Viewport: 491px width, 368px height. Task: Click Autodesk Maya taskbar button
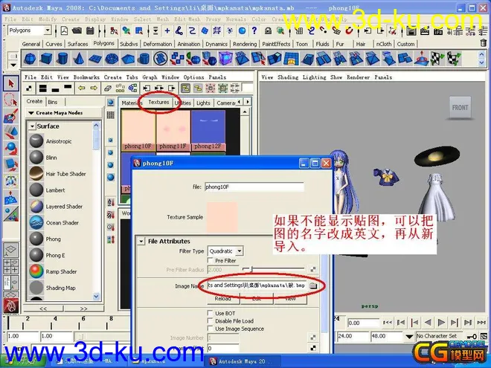coord(243,361)
